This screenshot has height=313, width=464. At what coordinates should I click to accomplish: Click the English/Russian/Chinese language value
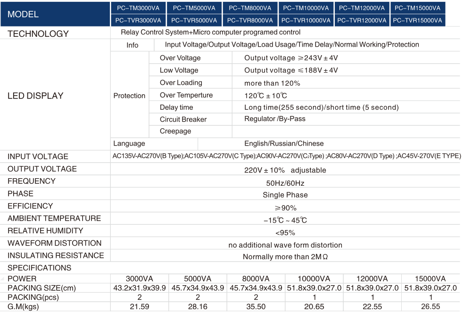coord(284,143)
